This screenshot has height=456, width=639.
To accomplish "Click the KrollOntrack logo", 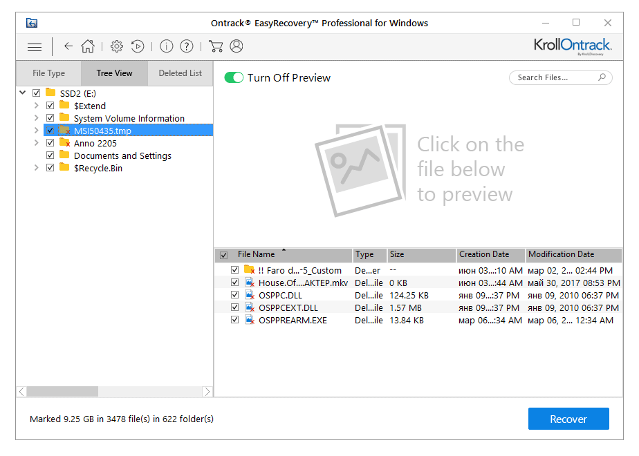I will [x=572, y=46].
